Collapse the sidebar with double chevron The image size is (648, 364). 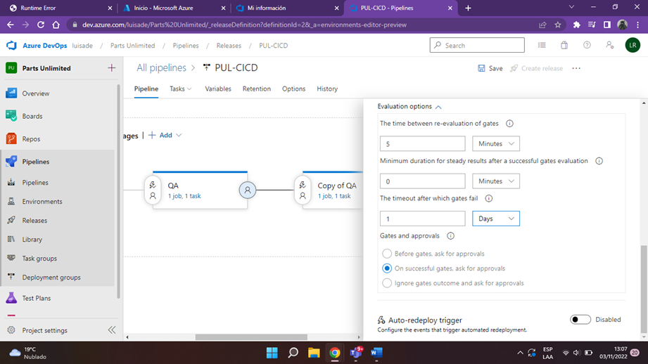point(112,330)
